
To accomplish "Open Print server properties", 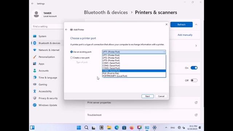I will pos(142,103).
